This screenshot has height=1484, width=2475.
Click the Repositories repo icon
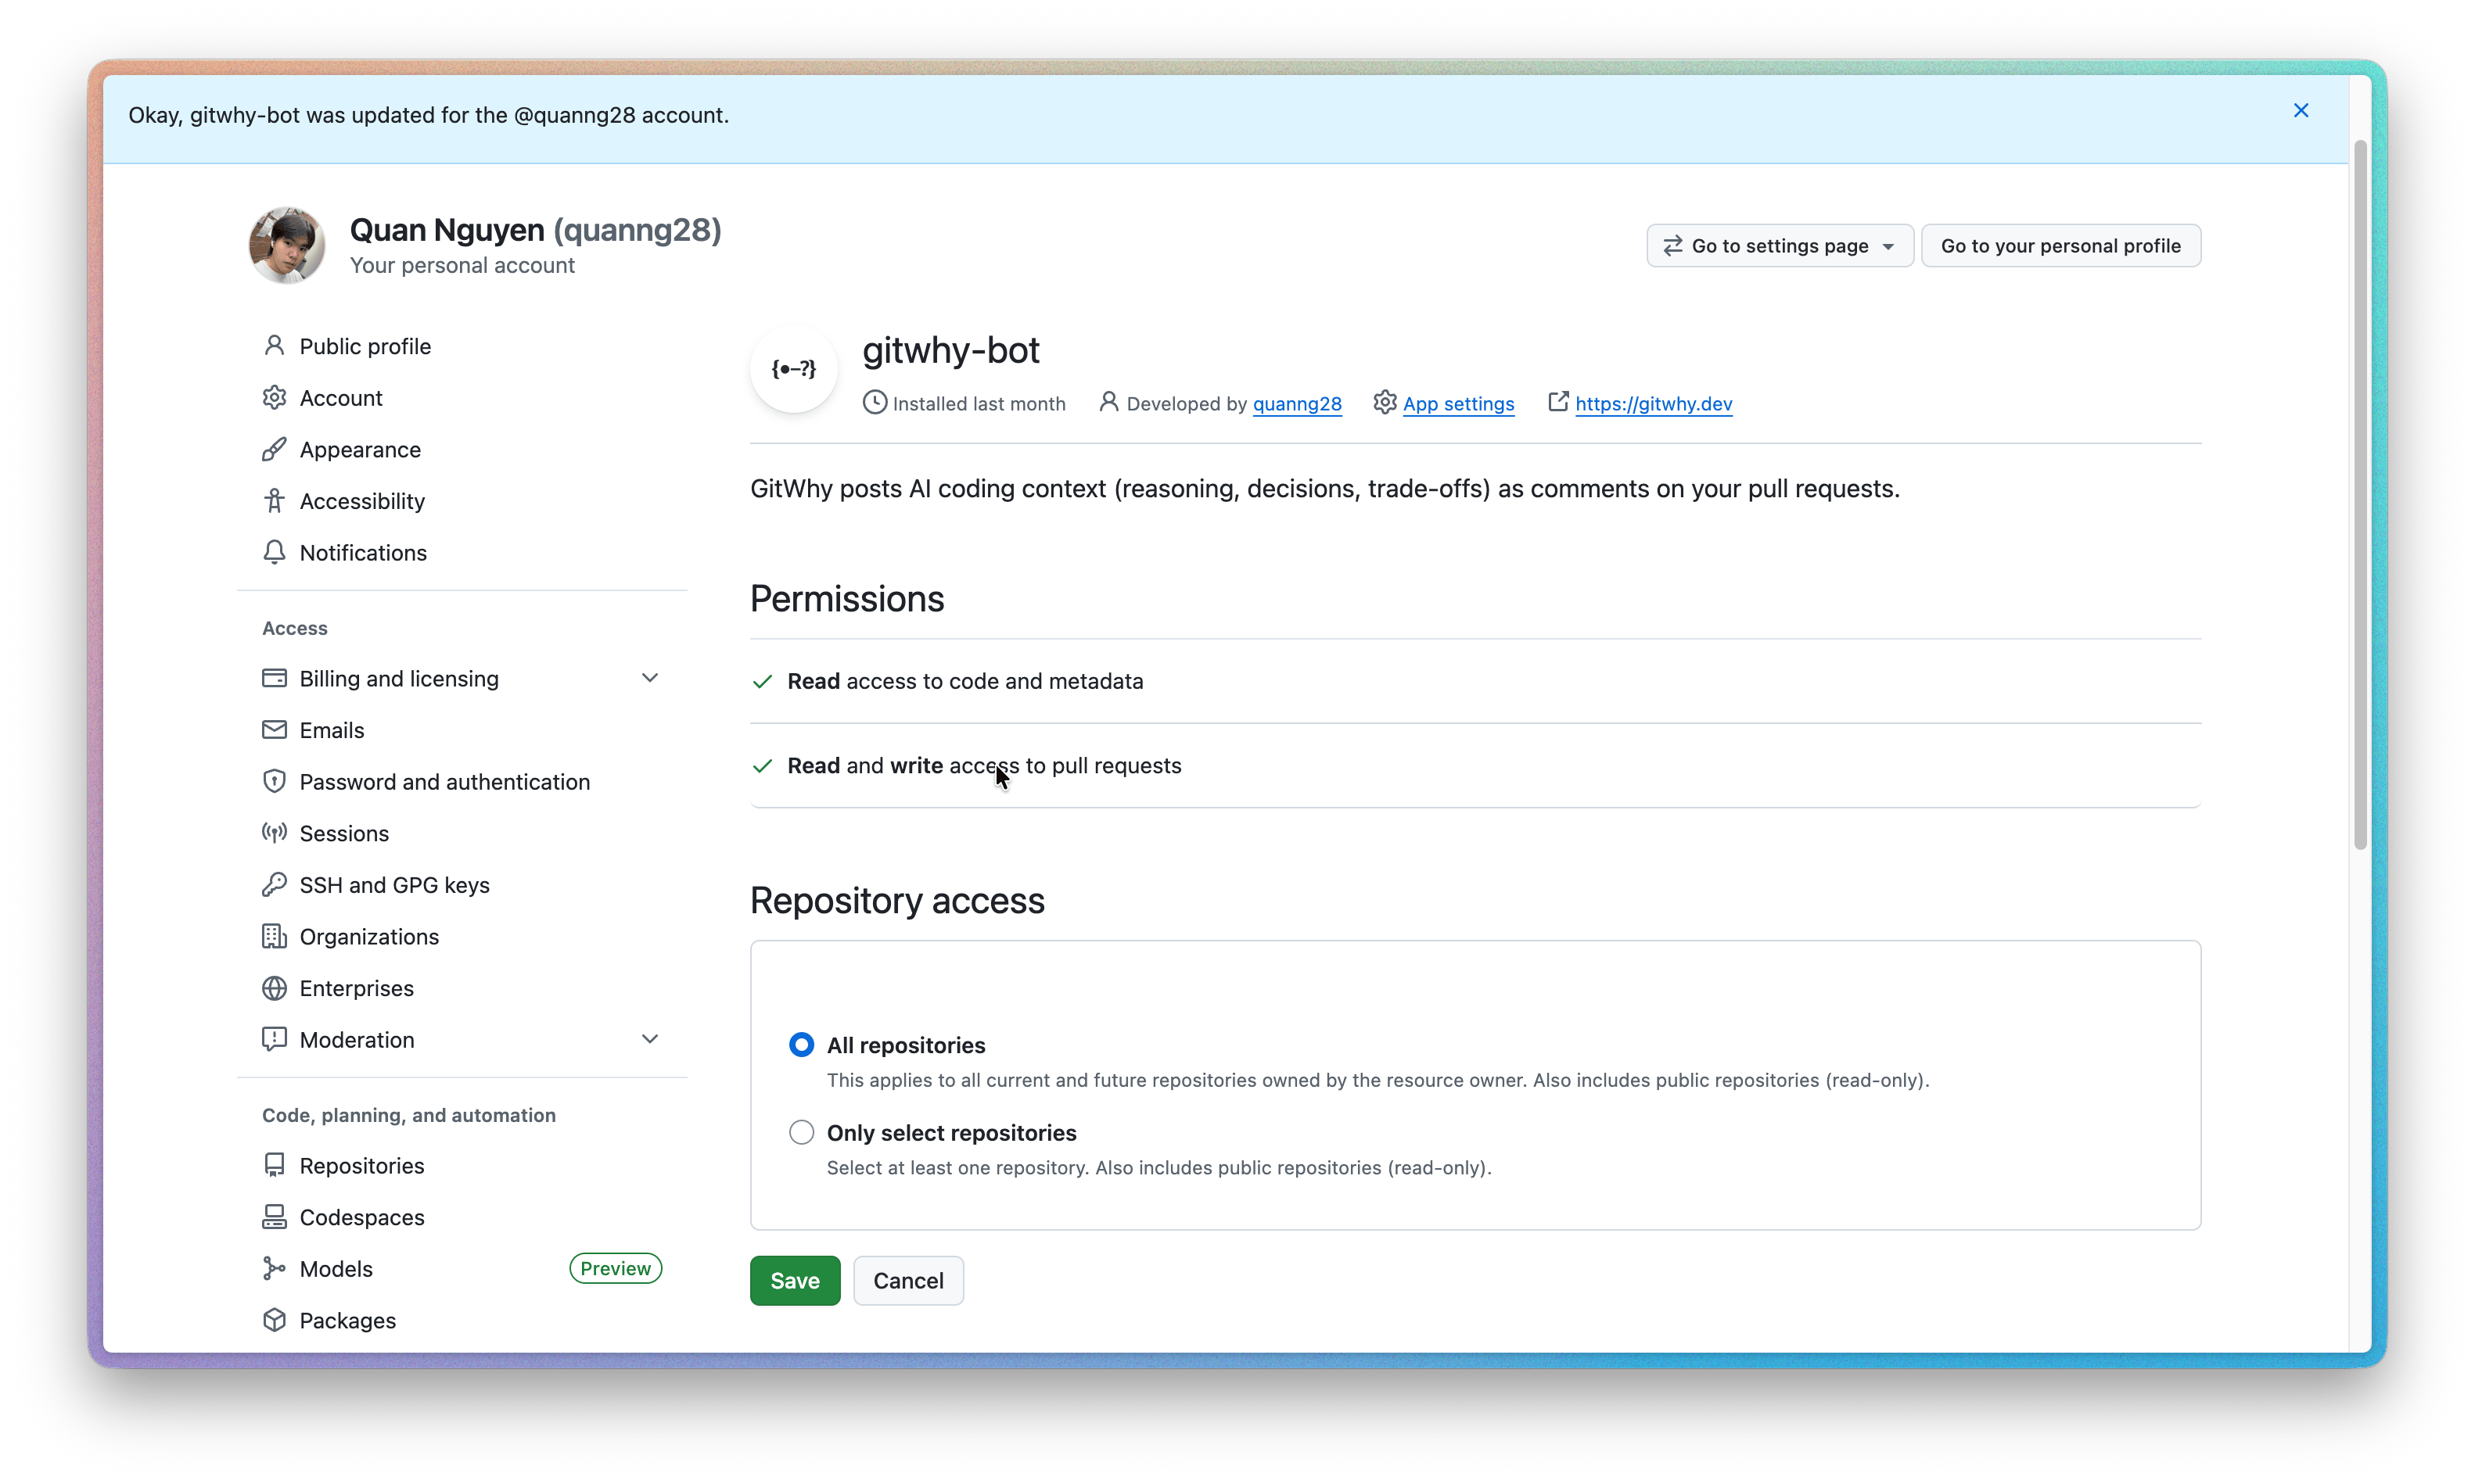(274, 1166)
